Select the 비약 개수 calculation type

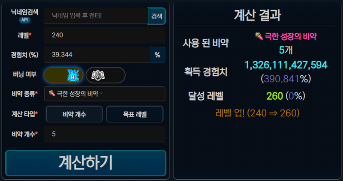pyautogui.click(x=74, y=114)
